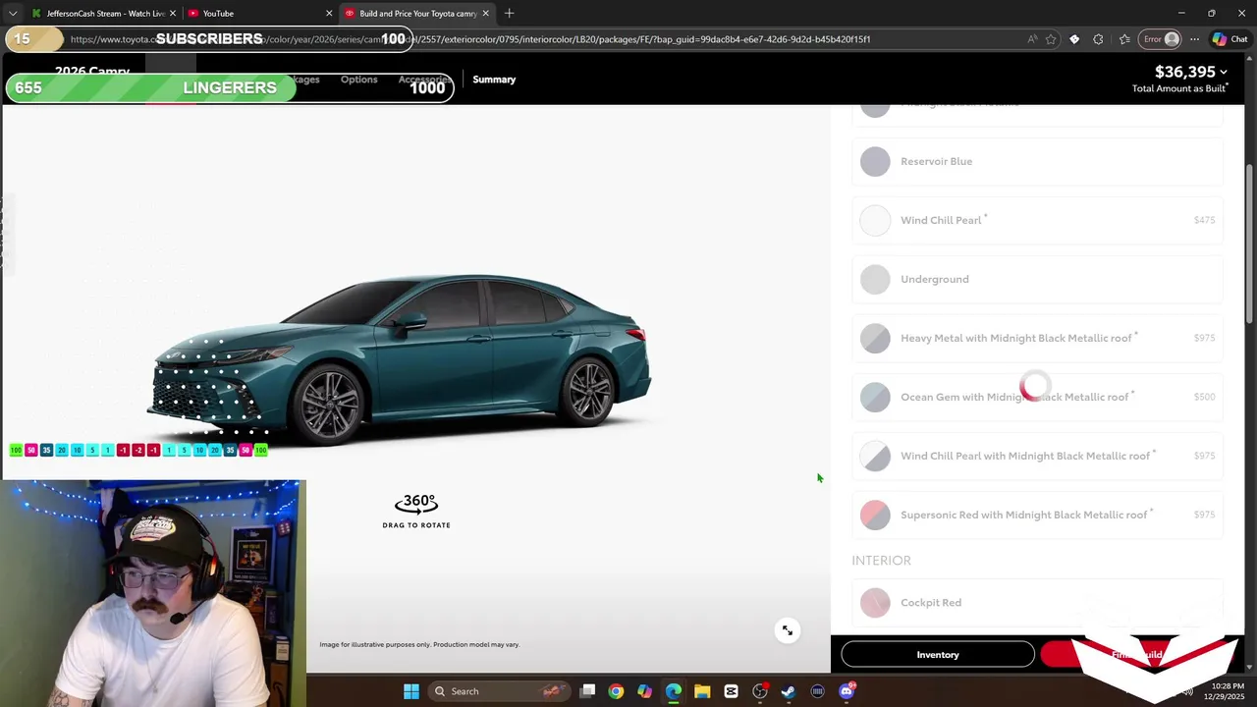This screenshot has width=1257, height=707.
Task: Open the tag-shaped browser extension icon
Action: tap(1074, 39)
